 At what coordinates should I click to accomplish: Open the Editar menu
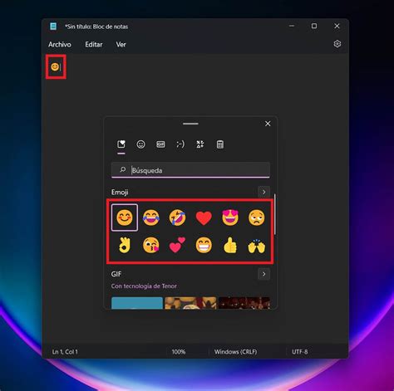[94, 44]
